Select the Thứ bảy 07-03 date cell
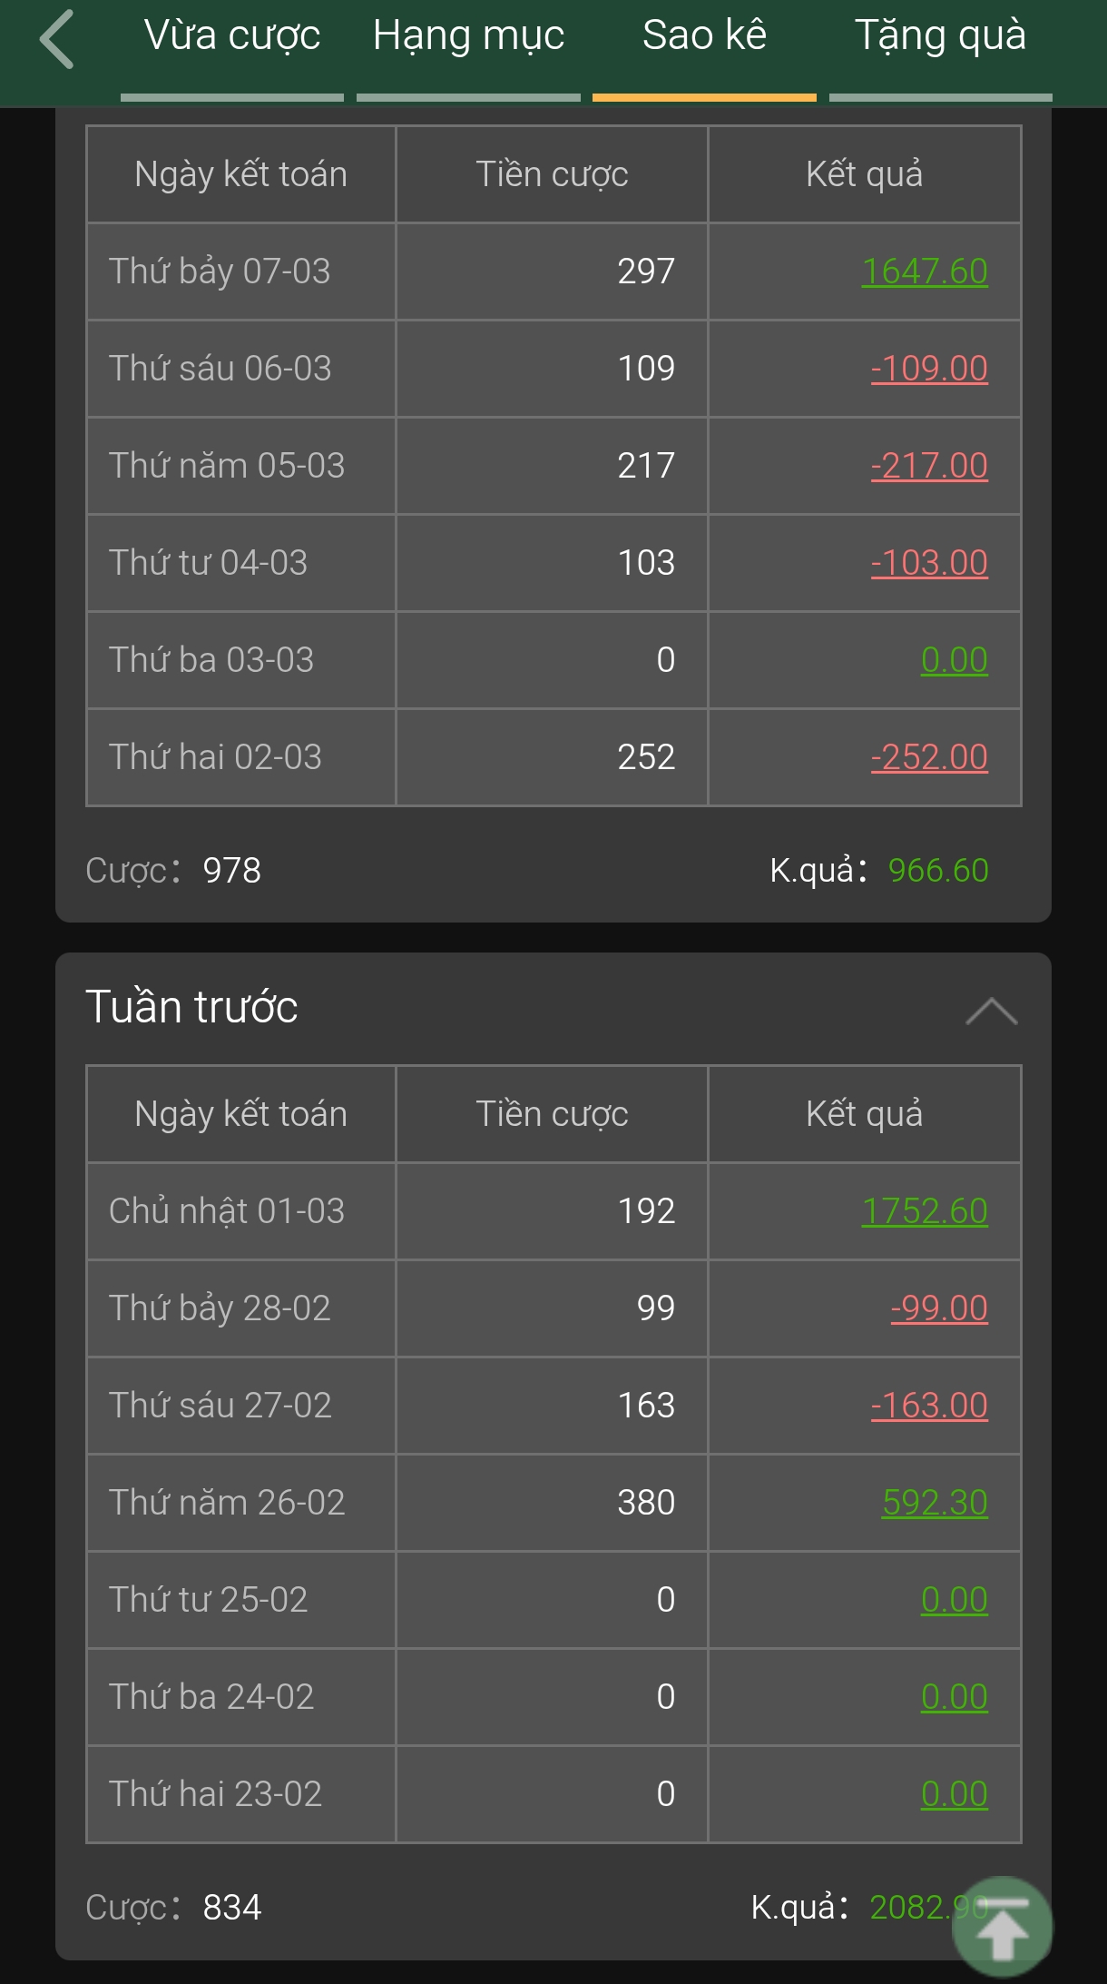1107x1984 pixels. coord(241,271)
